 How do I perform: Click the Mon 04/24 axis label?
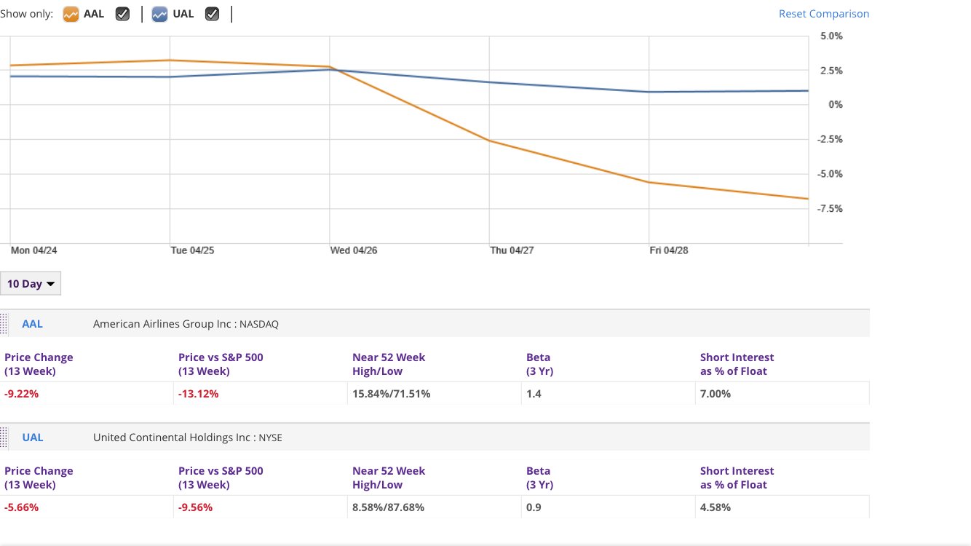[33, 250]
